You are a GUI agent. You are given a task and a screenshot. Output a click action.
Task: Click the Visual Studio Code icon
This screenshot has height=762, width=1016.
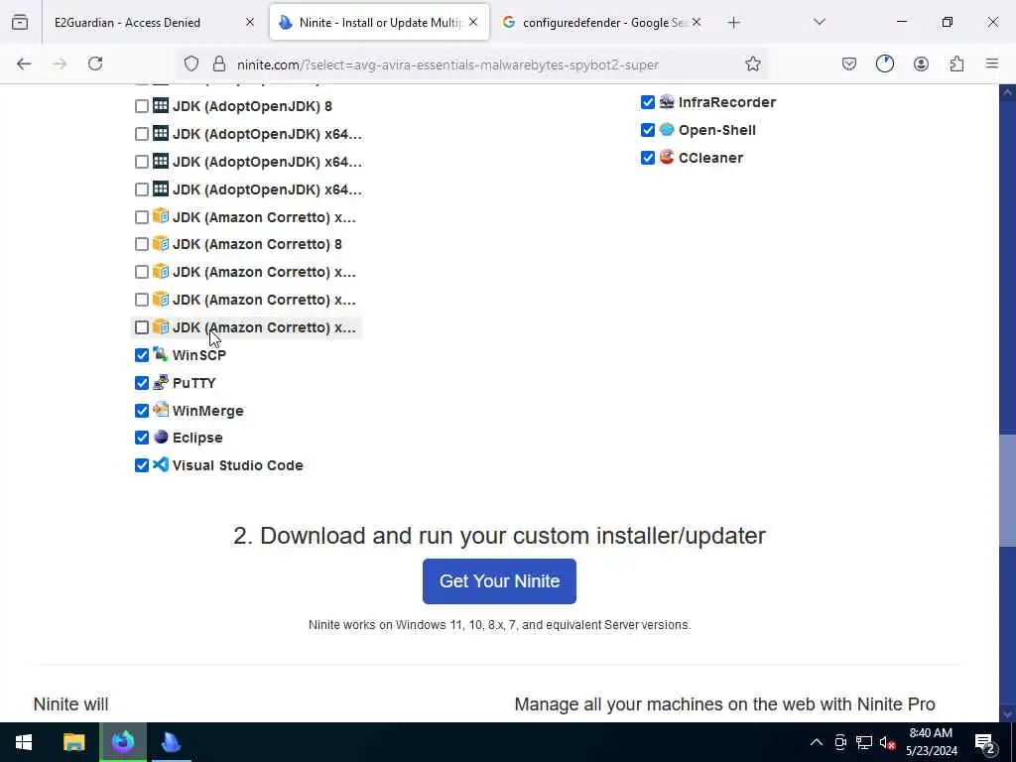tap(161, 464)
